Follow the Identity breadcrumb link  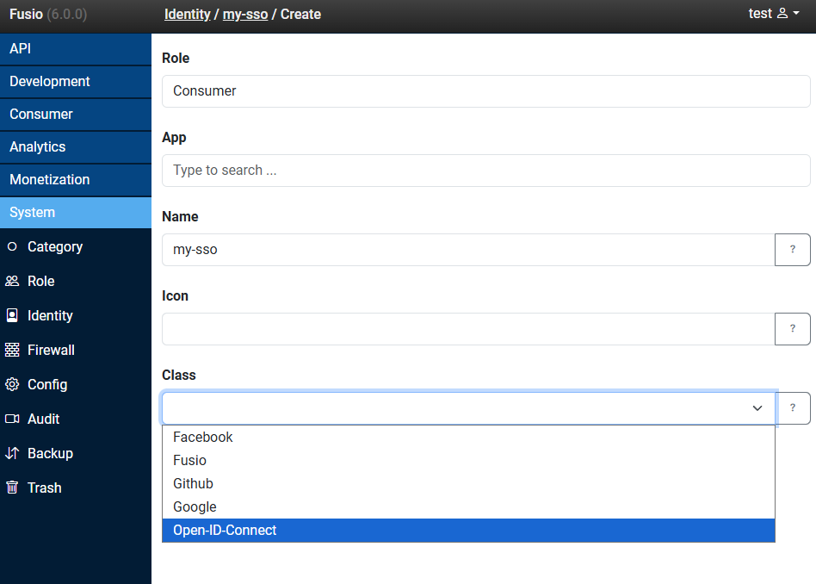pos(187,15)
